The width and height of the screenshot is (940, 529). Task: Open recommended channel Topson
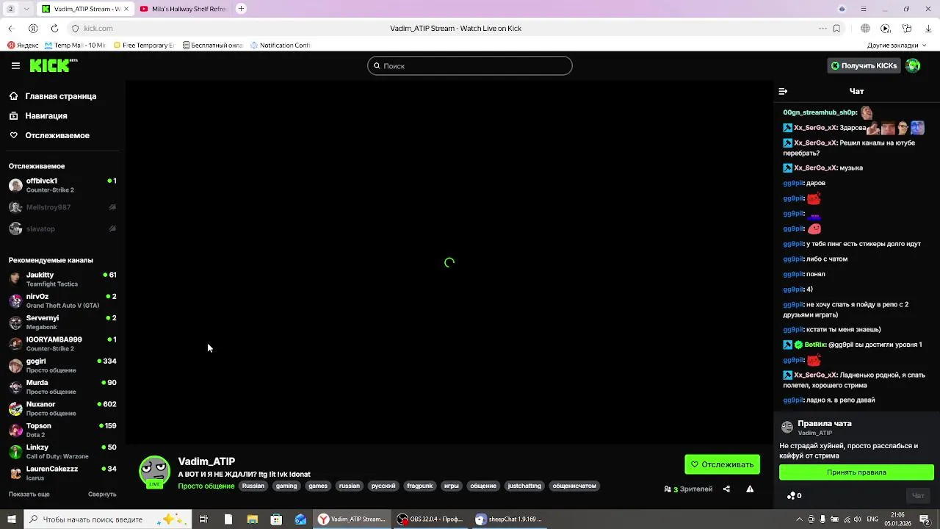pos(62,430)
